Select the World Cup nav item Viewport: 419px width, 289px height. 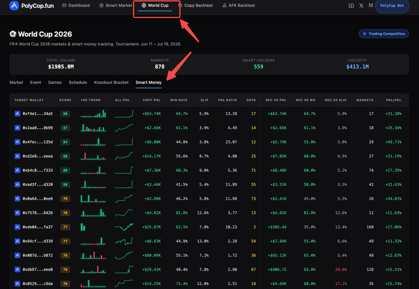155,6
